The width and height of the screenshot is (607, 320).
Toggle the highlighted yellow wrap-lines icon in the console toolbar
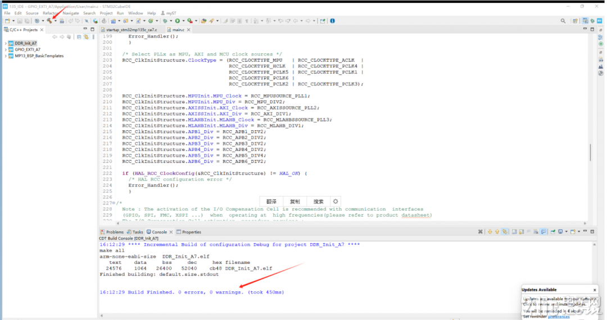click(x=505, y=232)
